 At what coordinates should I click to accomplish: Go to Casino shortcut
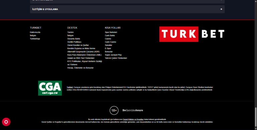point(108,39)
